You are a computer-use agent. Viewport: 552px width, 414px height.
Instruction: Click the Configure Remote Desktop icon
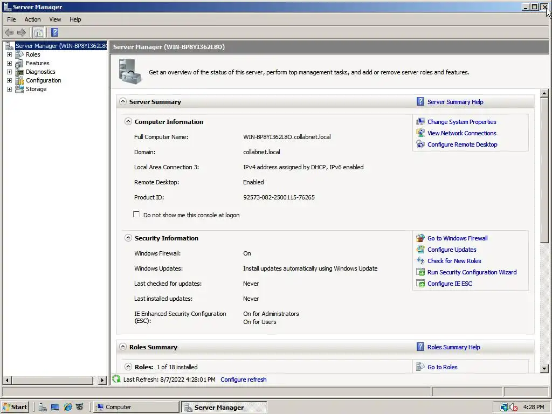420,144
